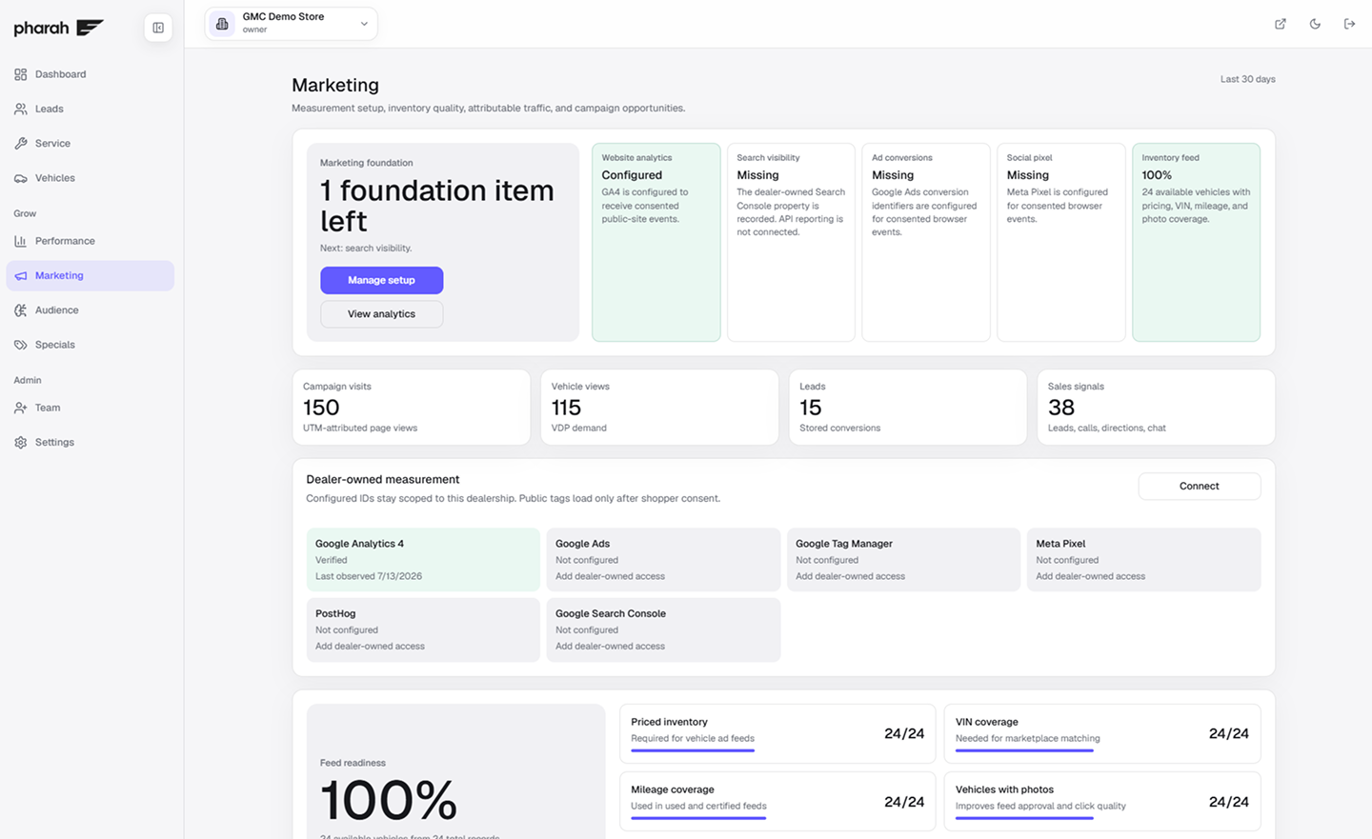Click the Team add-user icon
Image resolution: width=1372 pixels, height=839 pixels.
click(21, 408)
